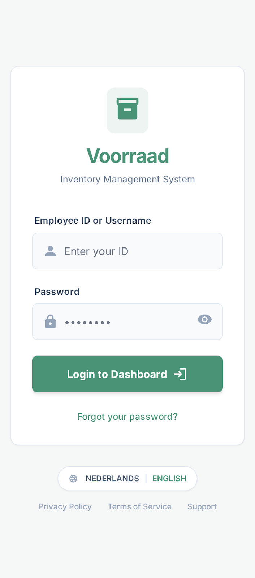Click the Employee ID or Username label
The width and height of the screenshot is (255, 578).
[x=93, y=220]
